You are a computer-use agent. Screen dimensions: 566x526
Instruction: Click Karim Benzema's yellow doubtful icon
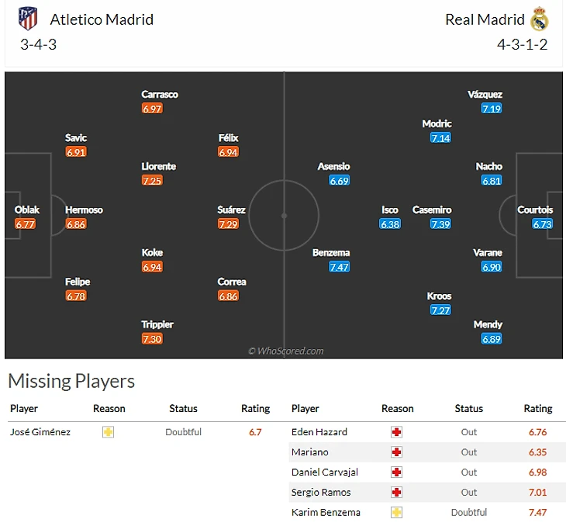point(397,513)
